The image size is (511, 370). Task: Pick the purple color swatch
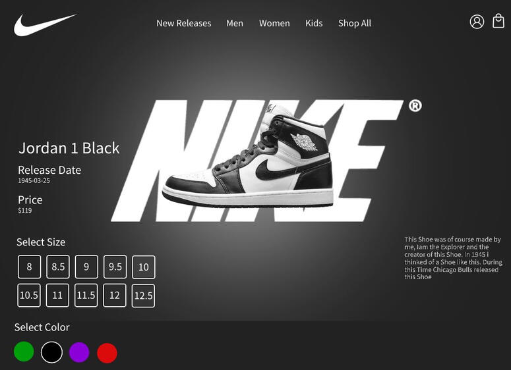coord(79,352)
